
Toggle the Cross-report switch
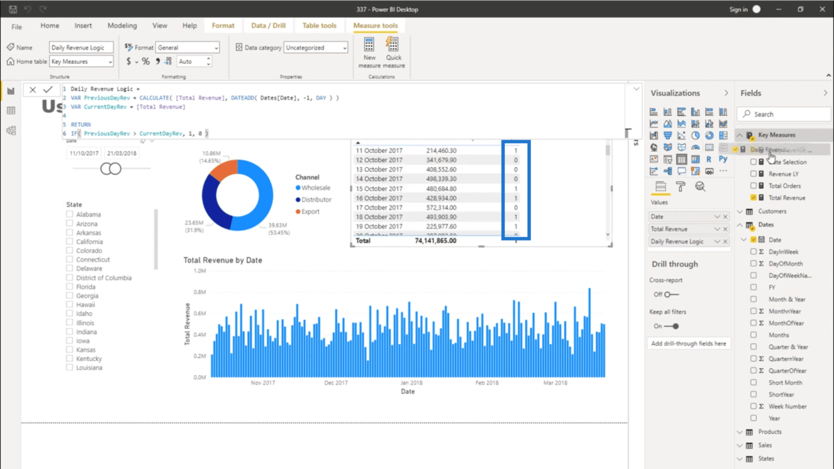(671, 294)
